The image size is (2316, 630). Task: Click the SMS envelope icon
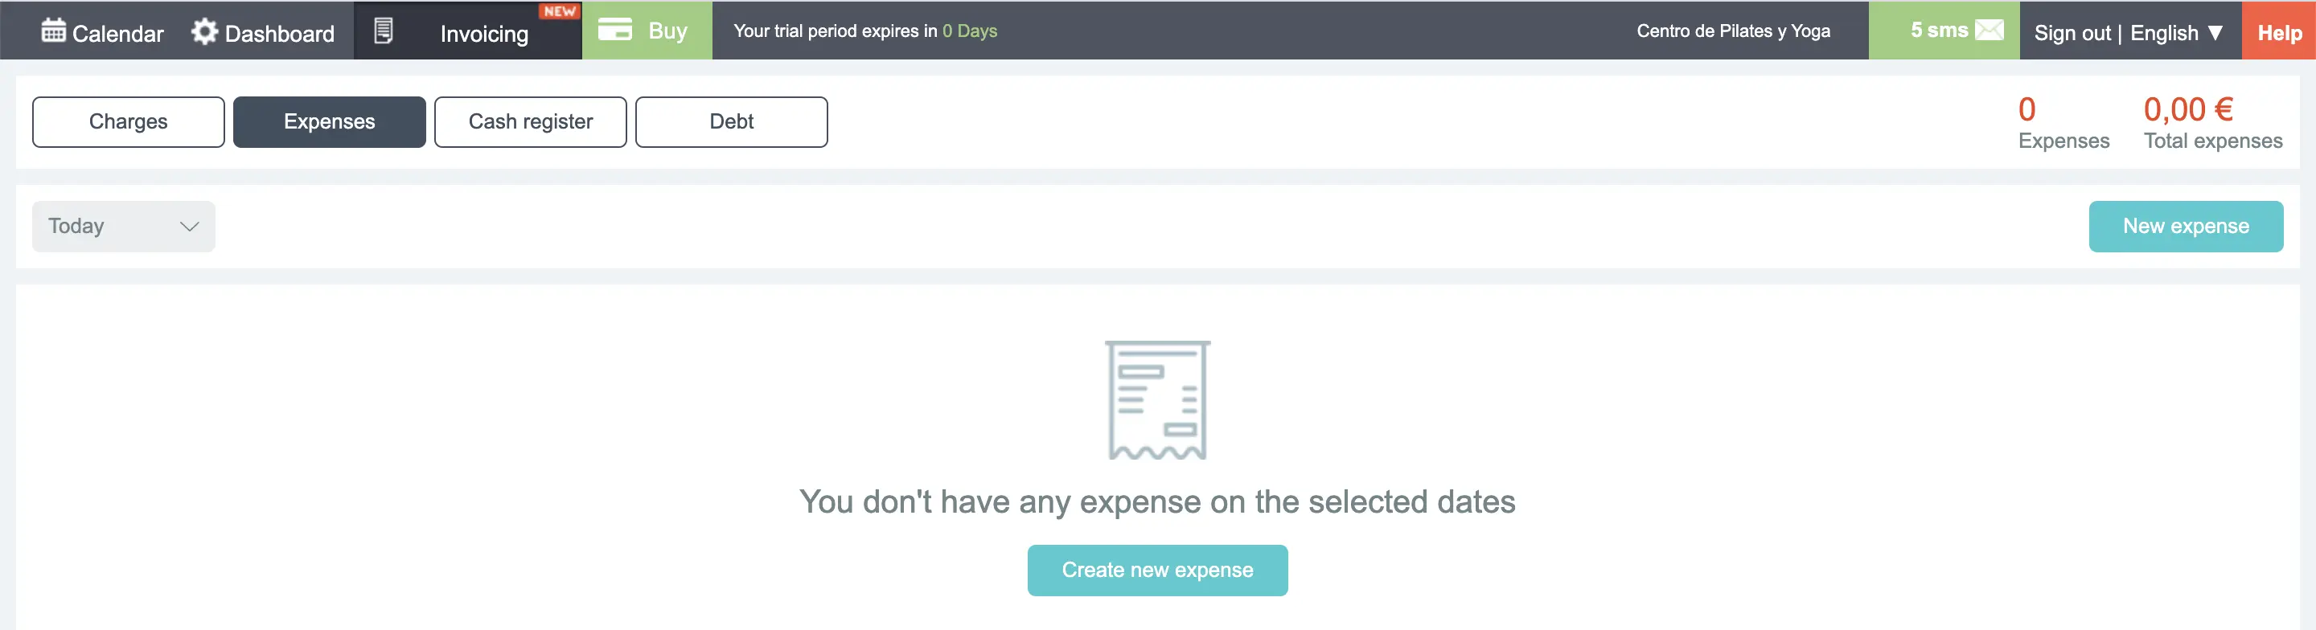[1989, 30]
